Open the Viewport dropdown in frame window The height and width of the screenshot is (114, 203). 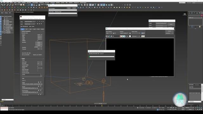124,33
